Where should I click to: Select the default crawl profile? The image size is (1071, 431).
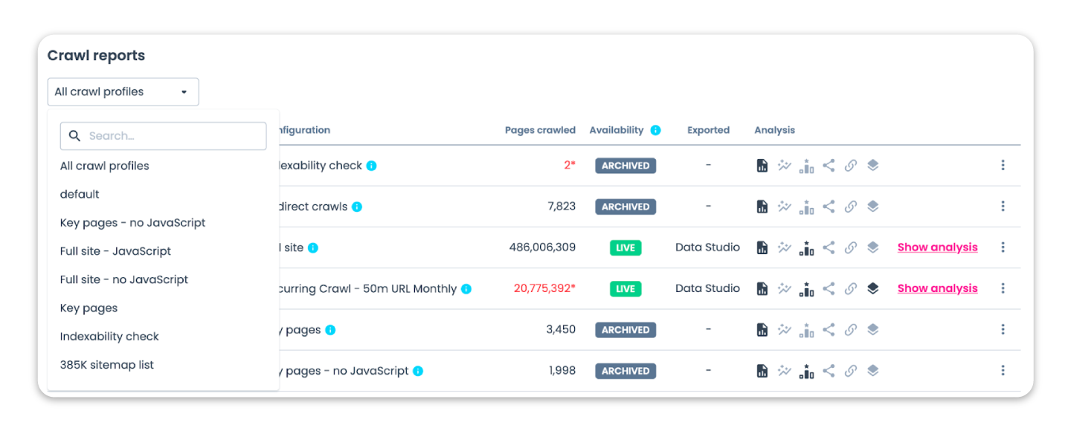(79, 194)
